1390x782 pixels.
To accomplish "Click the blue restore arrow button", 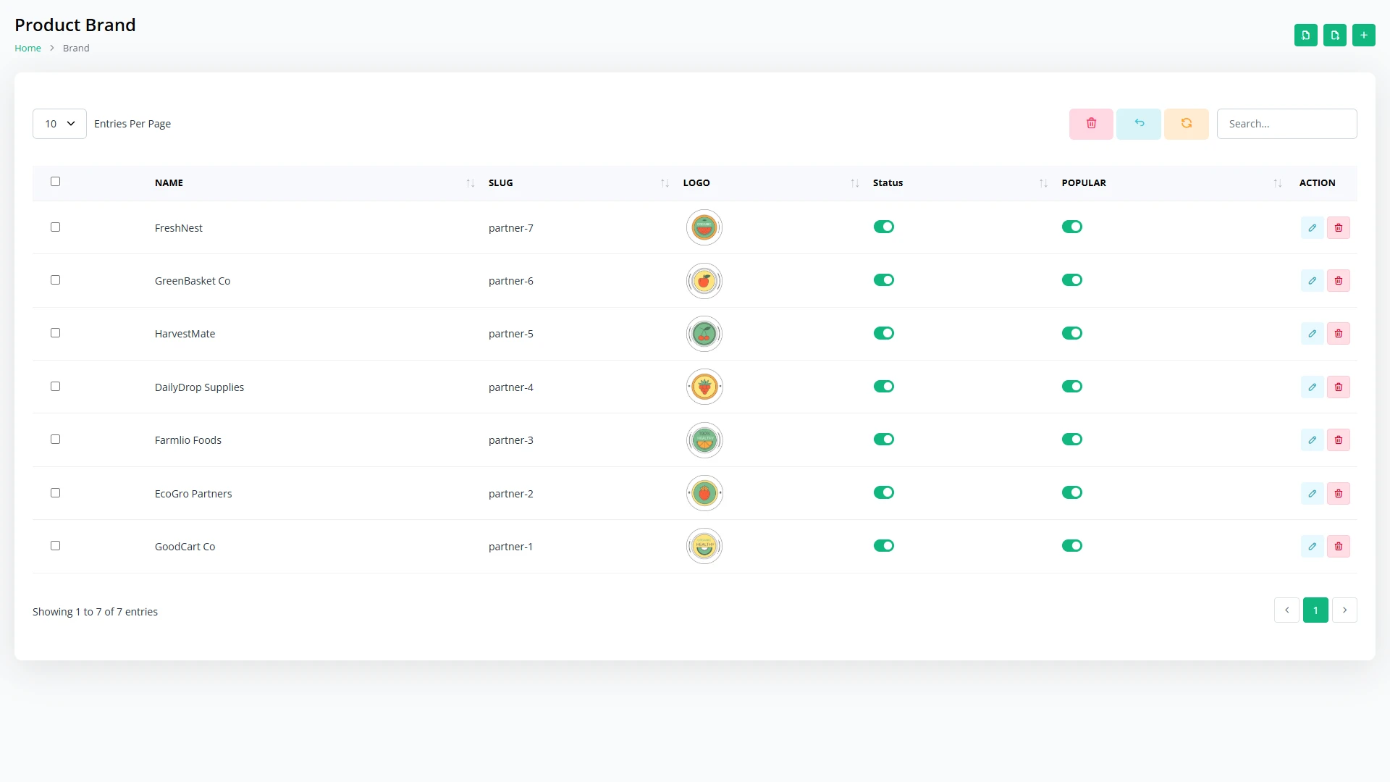I will click(x=1139, y=124).
